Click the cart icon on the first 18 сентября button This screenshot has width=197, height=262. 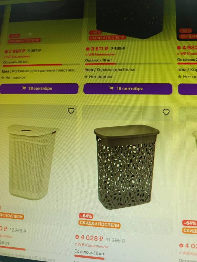coord(24,88)
